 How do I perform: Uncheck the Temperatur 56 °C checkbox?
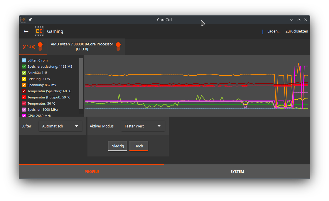24,103
